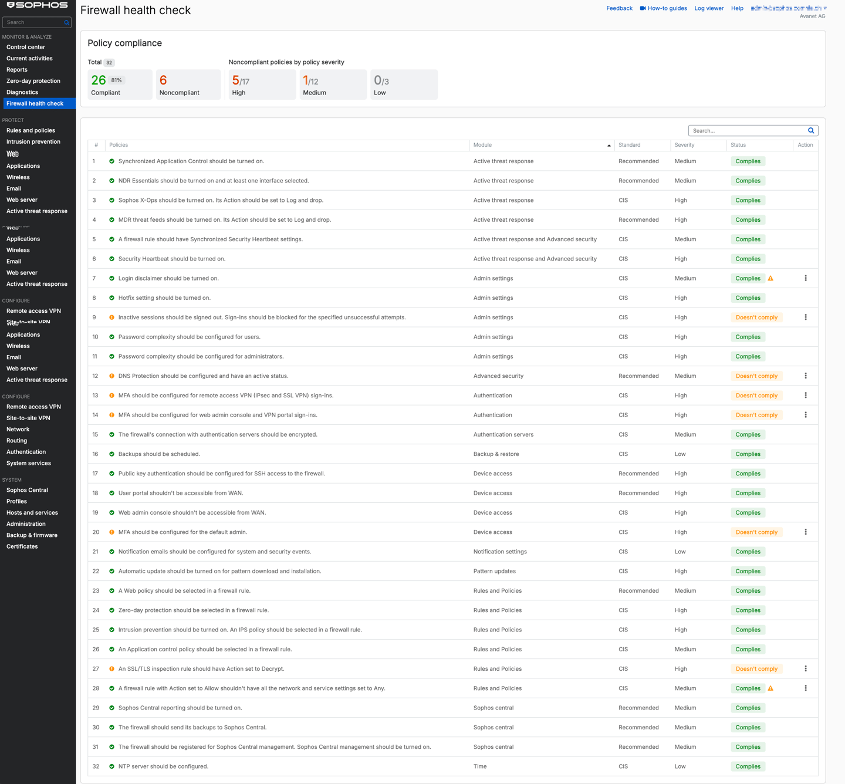The image size is (845, 784).
Task: Click green check icon of Hotfix setting policy
Action: [x=111, y=298]
